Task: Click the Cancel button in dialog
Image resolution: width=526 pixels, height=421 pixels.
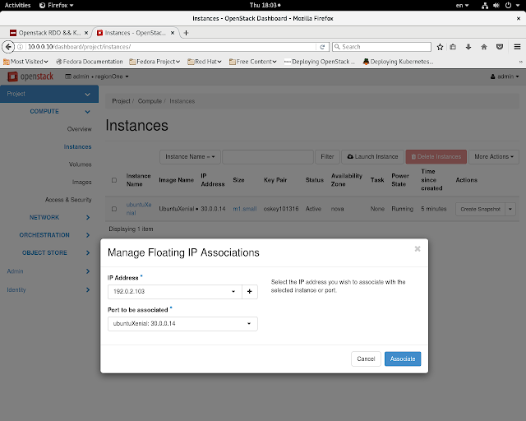Action: coord(366,359)
